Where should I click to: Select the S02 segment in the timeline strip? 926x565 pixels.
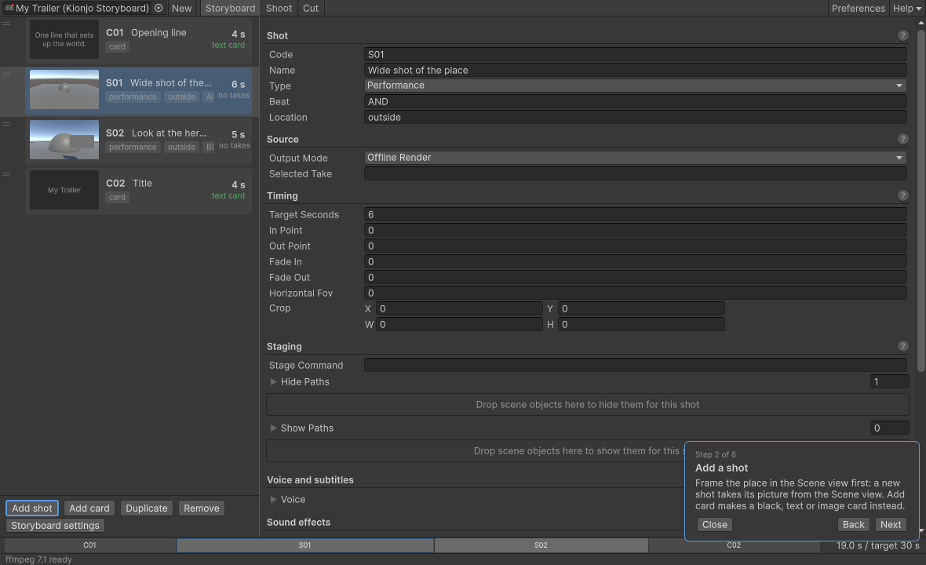(541, 545)
